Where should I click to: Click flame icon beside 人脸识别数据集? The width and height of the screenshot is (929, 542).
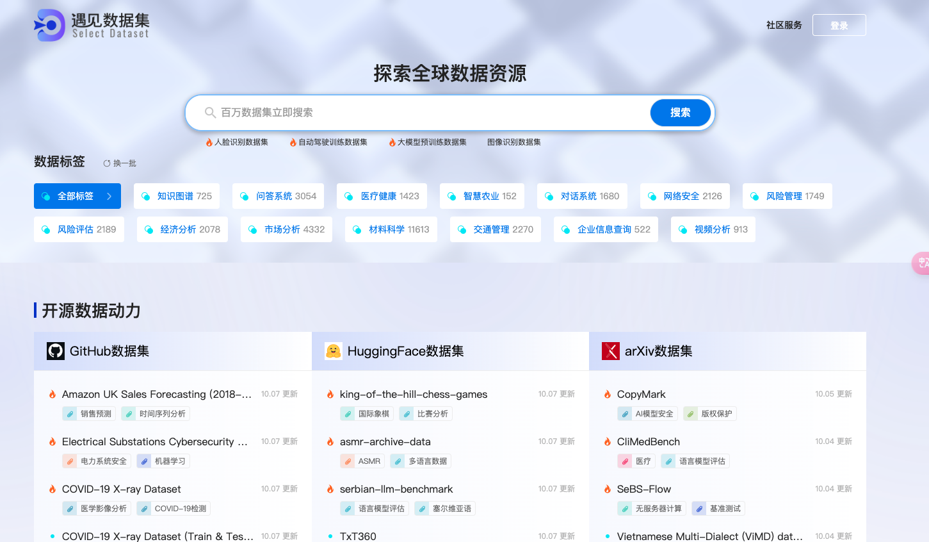(x=209, y=142)
